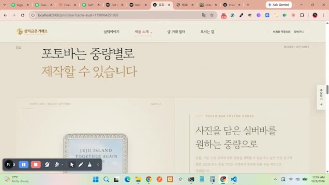The height and width of the screenshot is (185, 329).
Task: Collapse the recorder toolbar chevron
Action: 98,165
